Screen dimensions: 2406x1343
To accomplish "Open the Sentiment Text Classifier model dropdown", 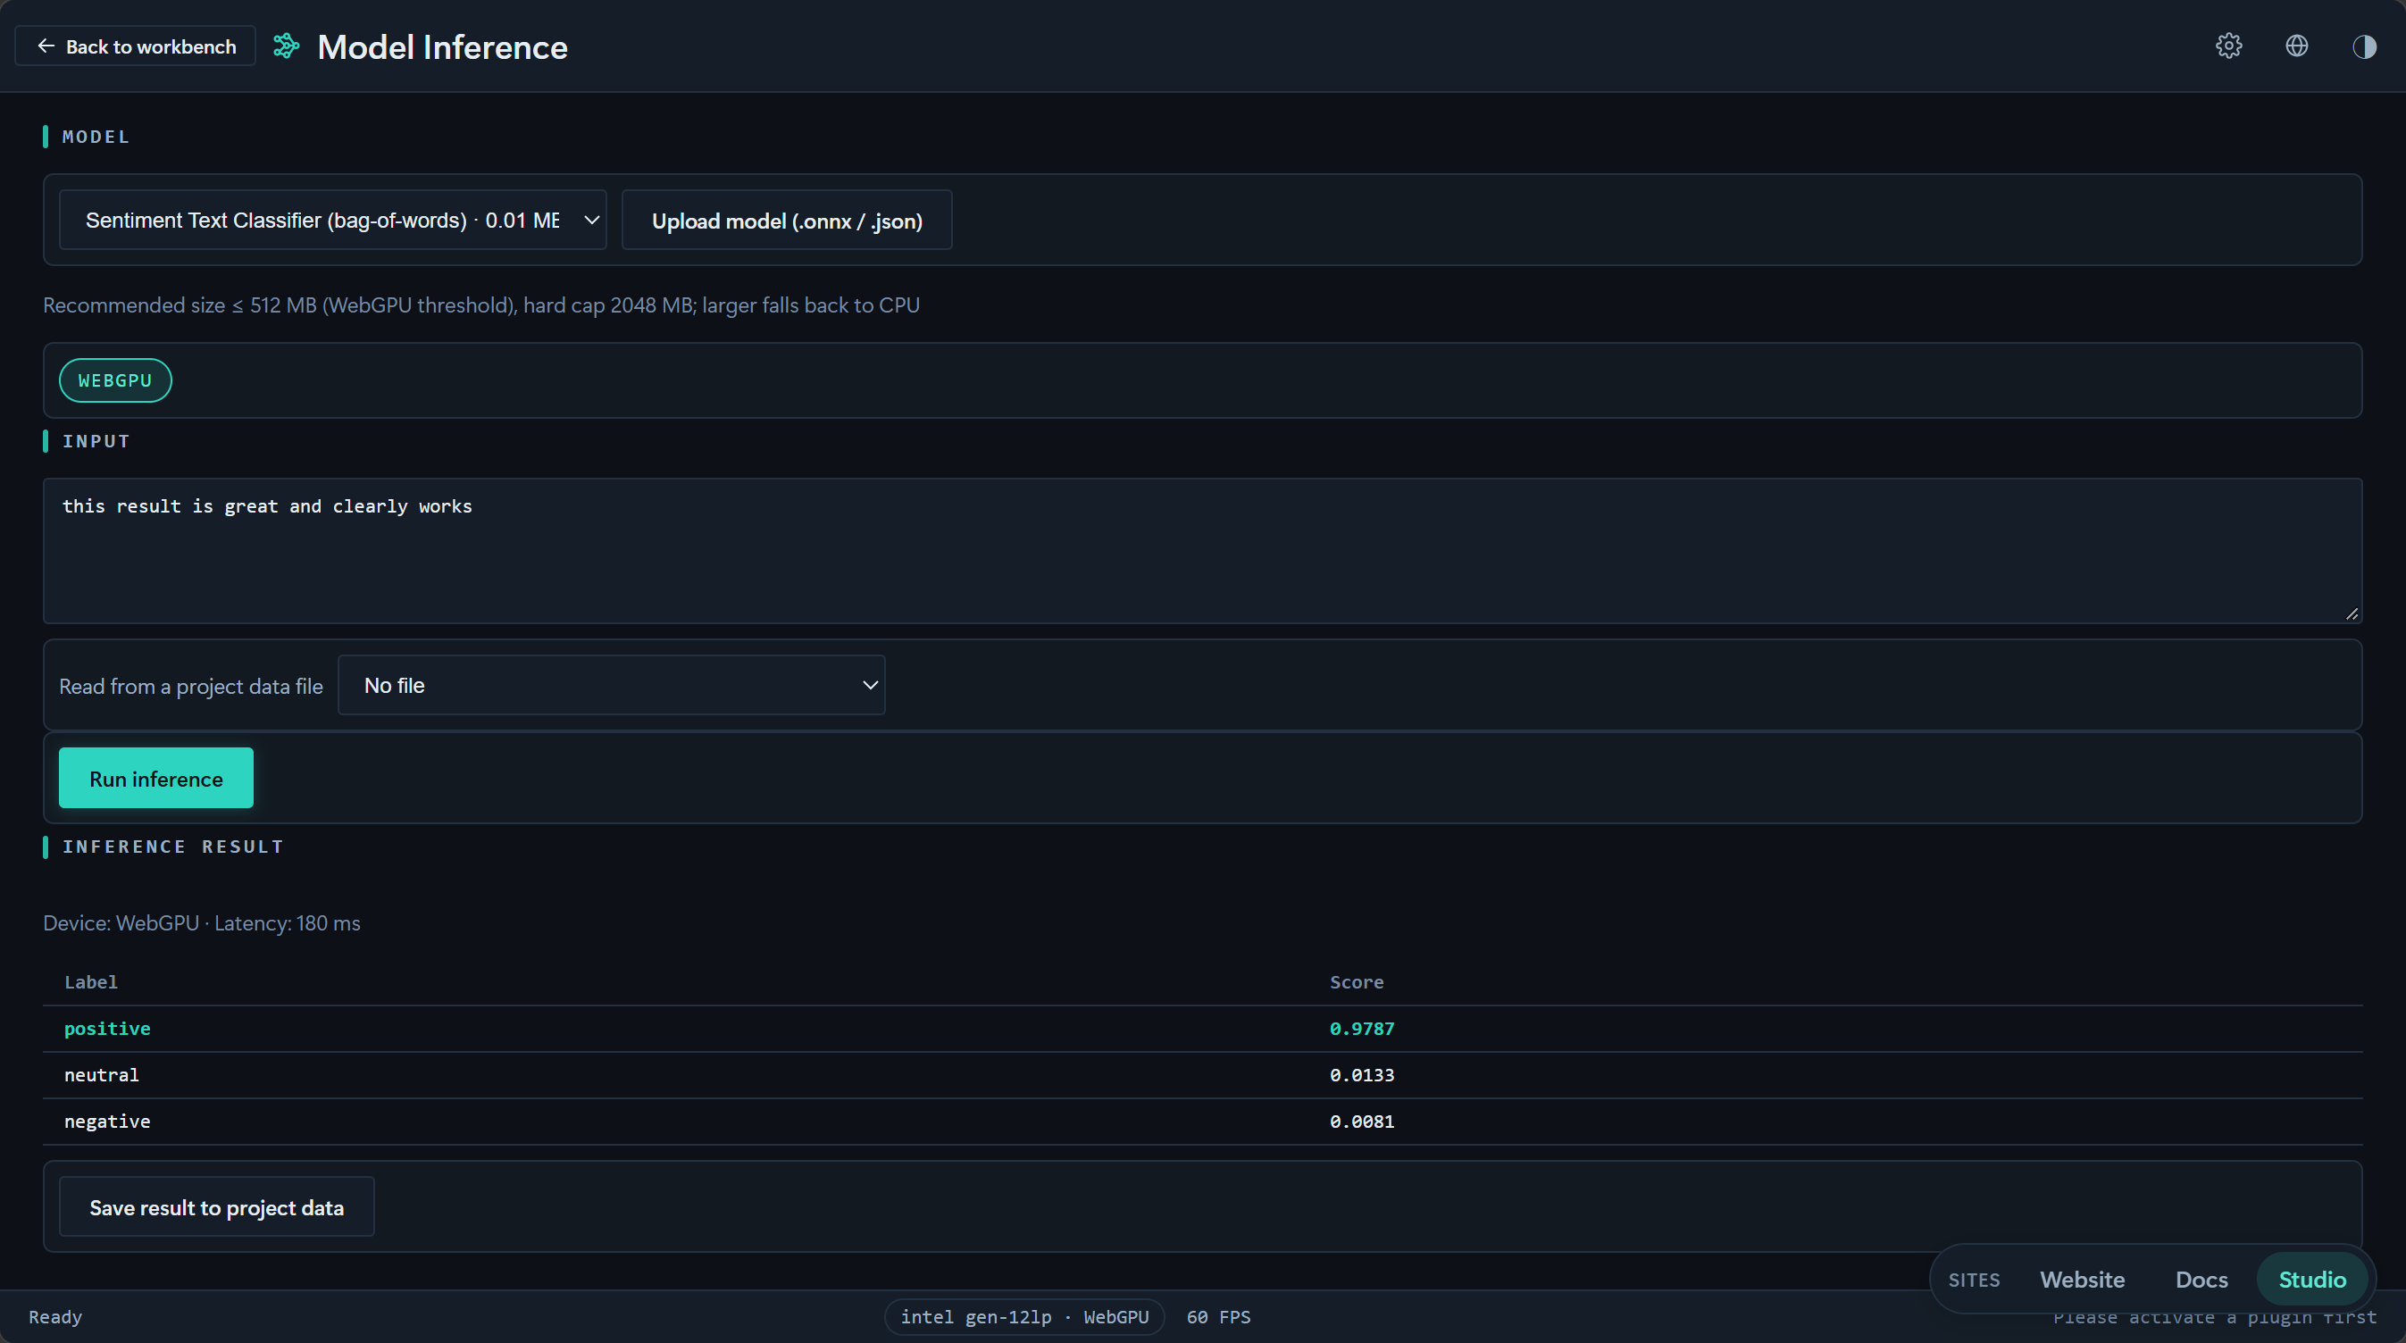I will [332, 220].
